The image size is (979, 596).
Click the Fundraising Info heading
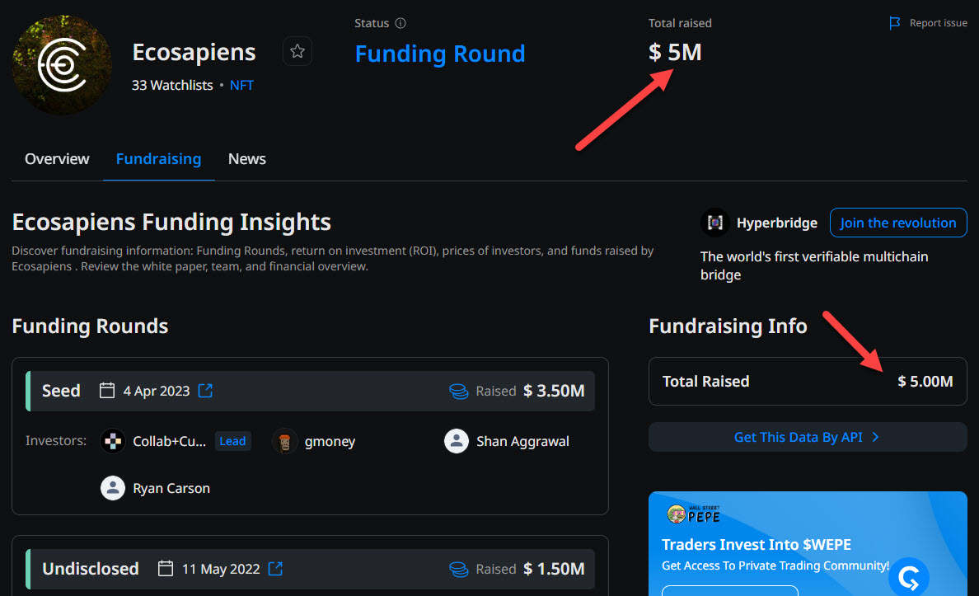coord(728,326)
